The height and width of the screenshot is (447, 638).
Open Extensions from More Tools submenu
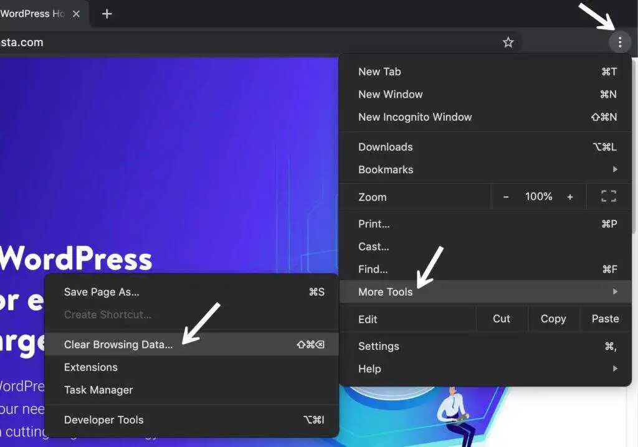[x=91, y=367]
